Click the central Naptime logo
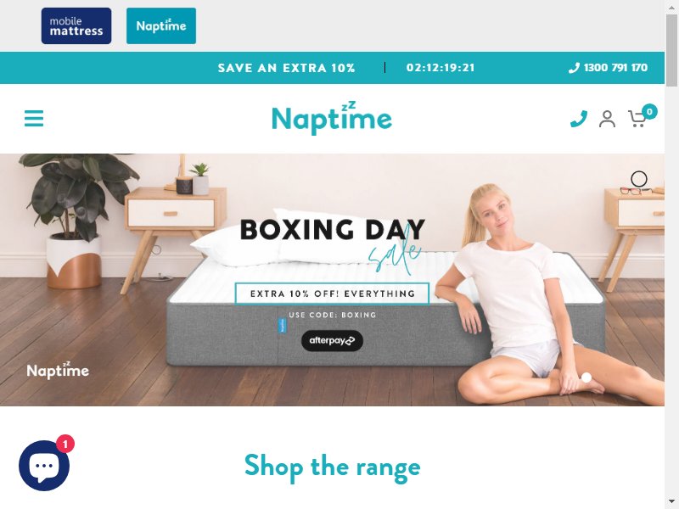This screenshot has width=679, height=509. 332,118
